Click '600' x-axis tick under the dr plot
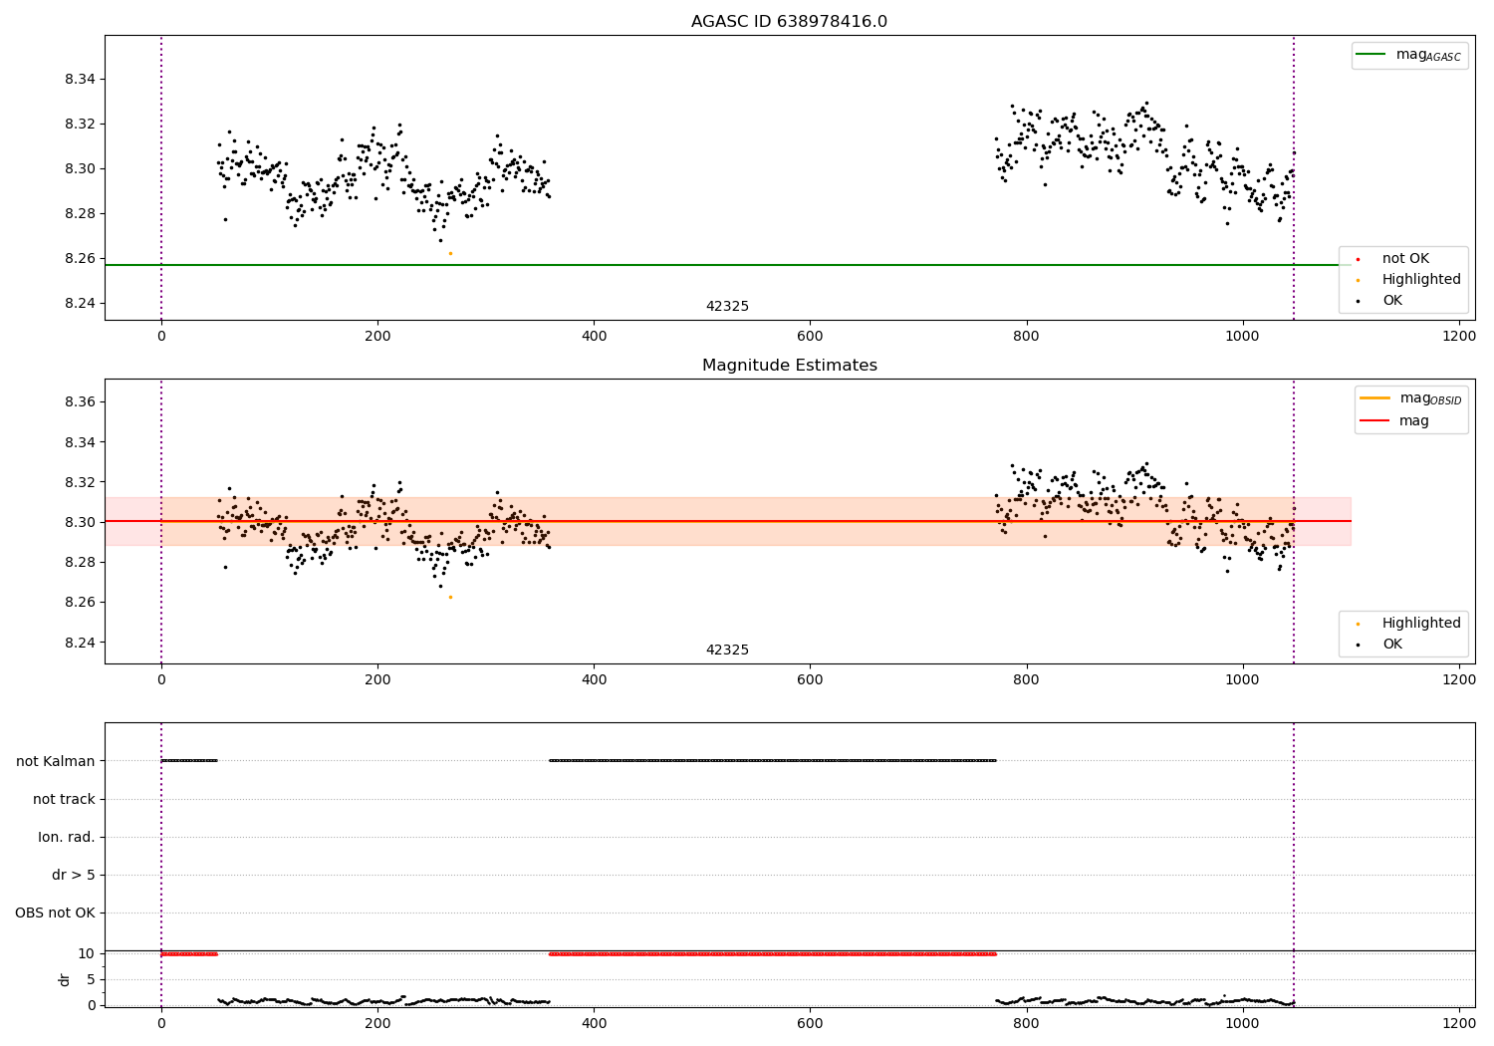The height and width of the screenshot is (1046, 1494). pyautogui.click(x=810, y=1023)
